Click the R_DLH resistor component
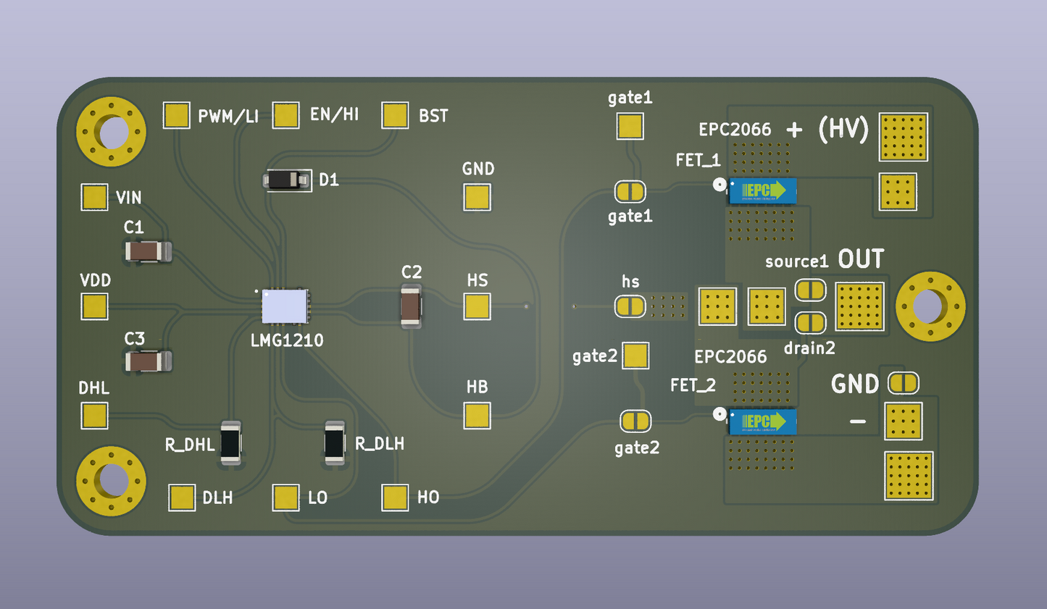1047x609 pixels. click(x=334, y=442)
